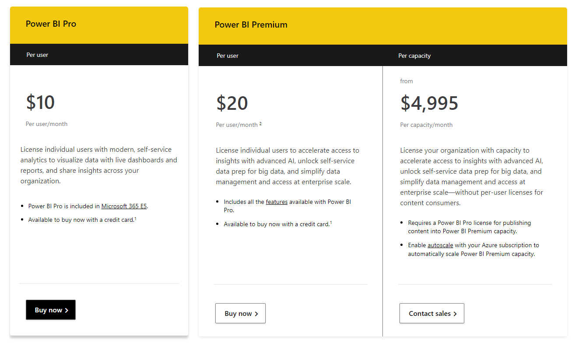Open the Microsoft 365 E5 link

click(x=123, y=206)
